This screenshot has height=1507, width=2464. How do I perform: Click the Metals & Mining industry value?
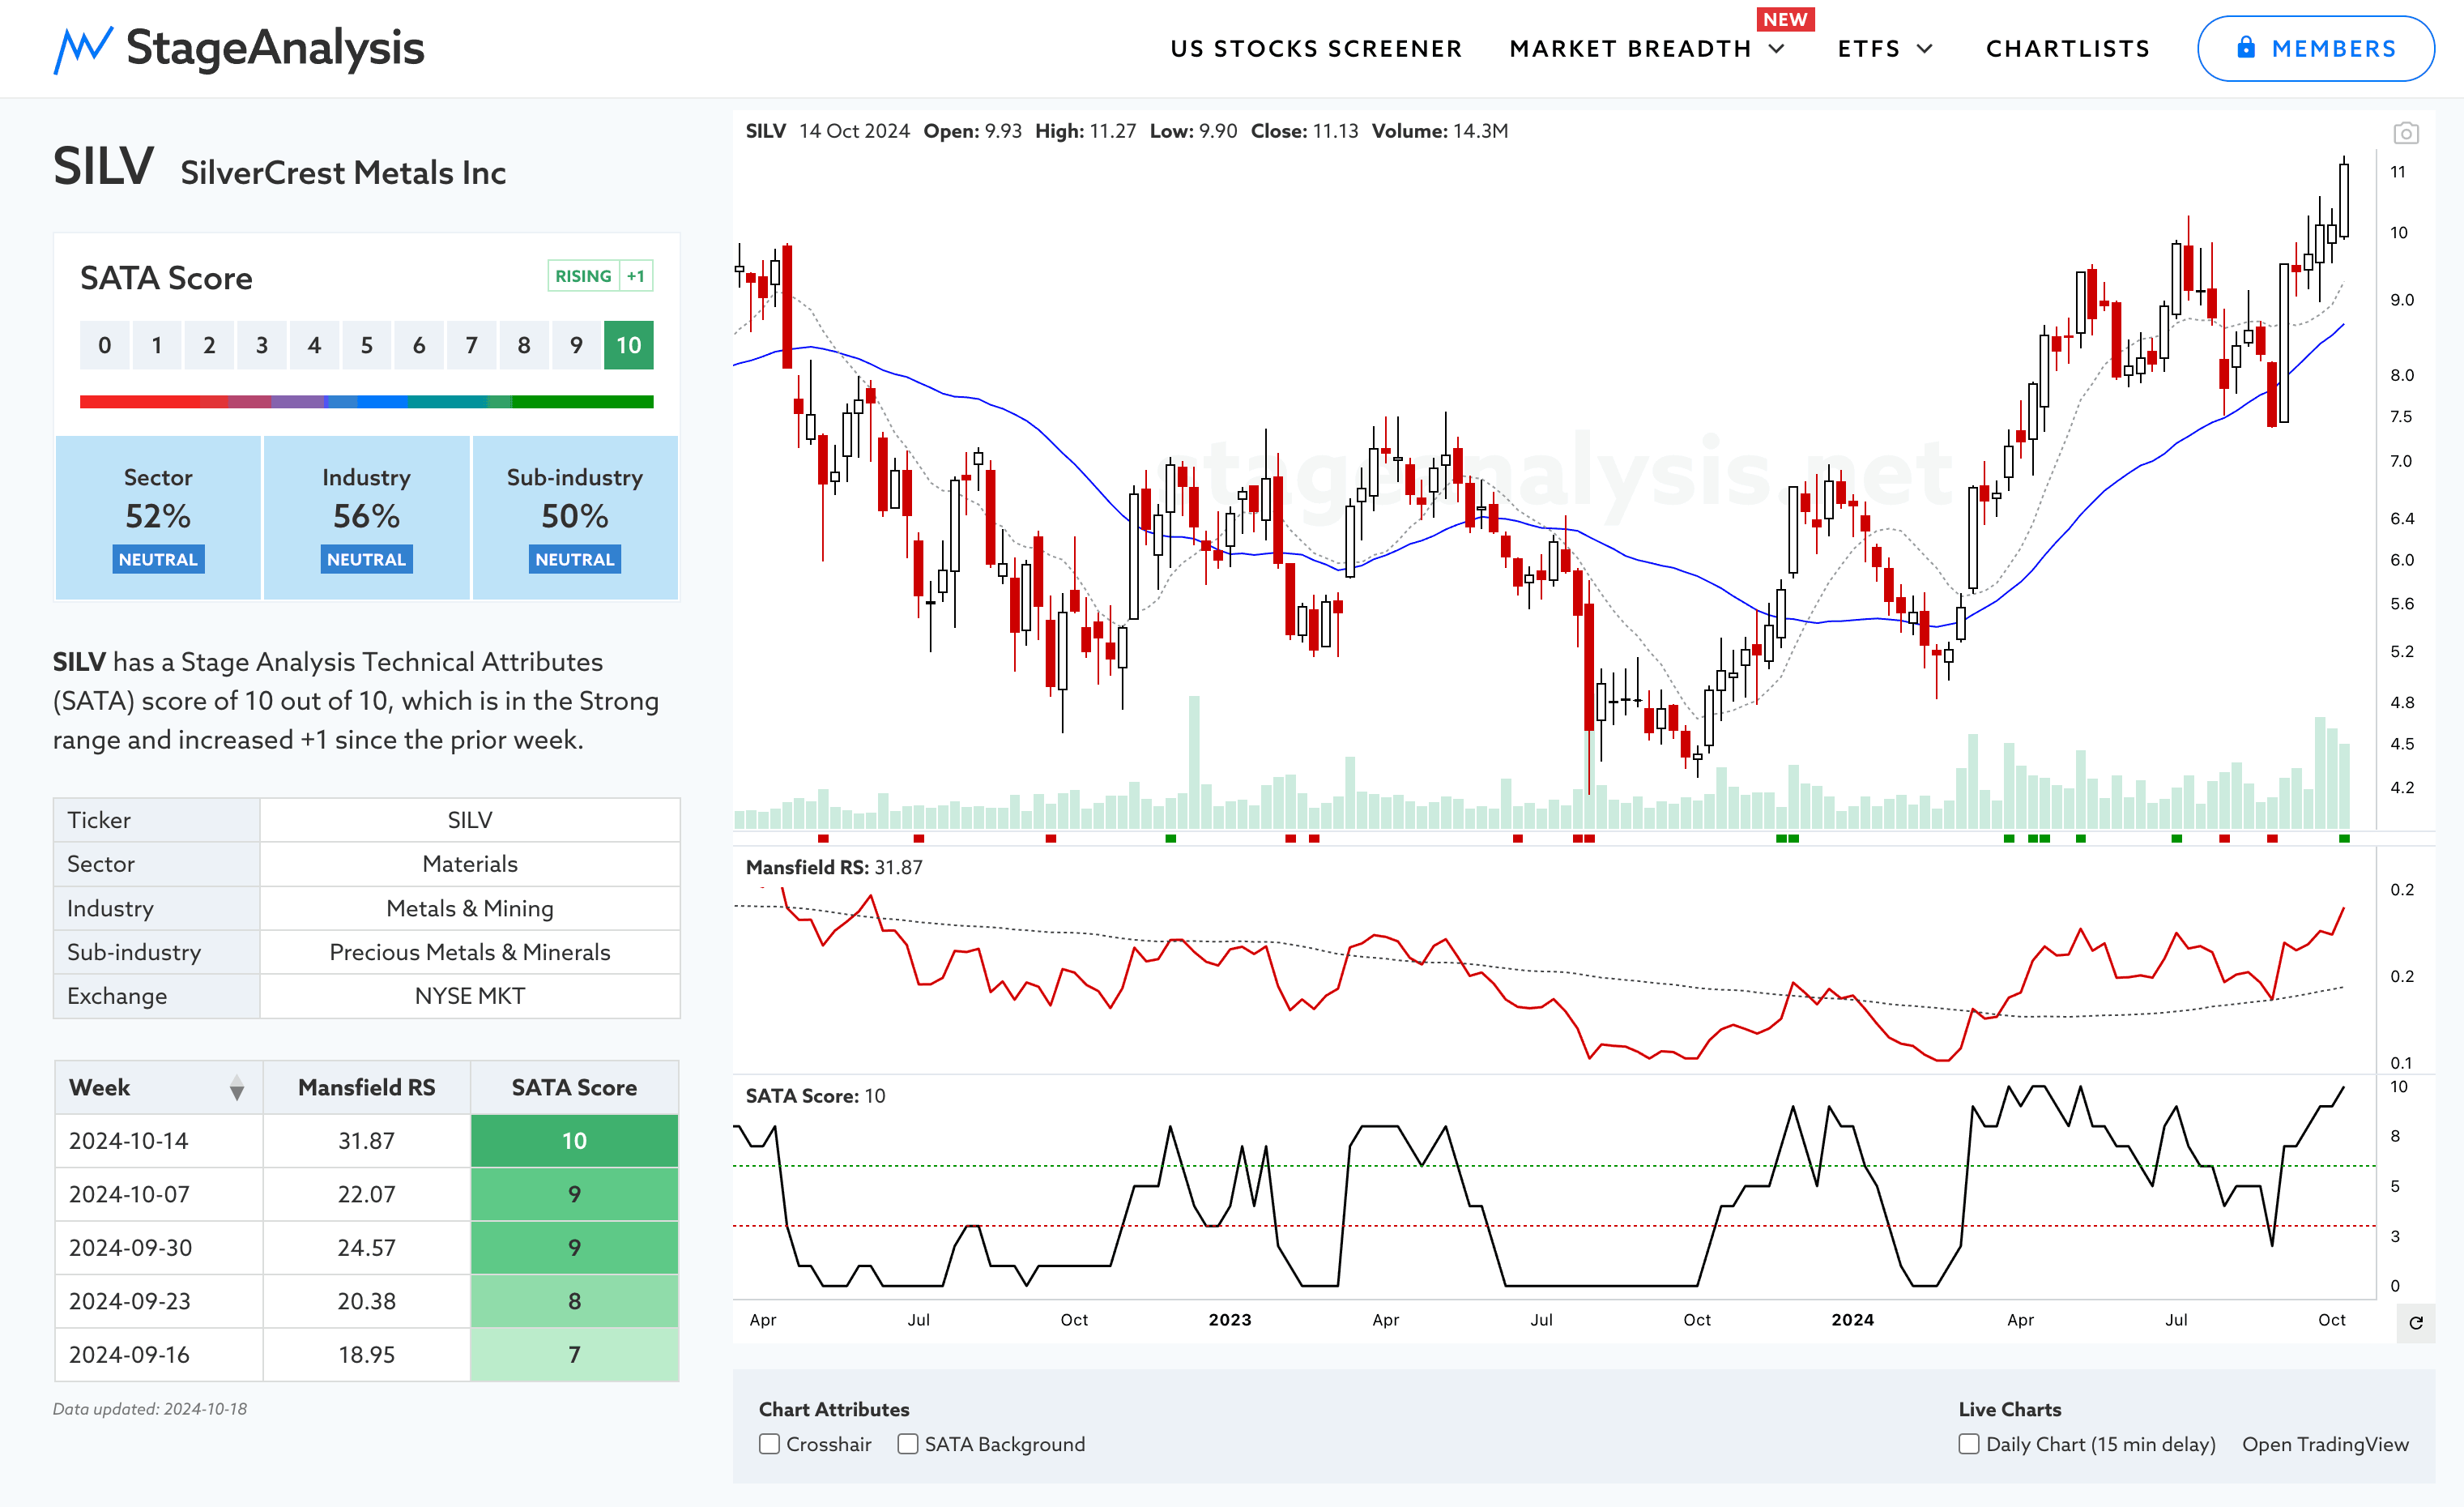tap(470, 908)
